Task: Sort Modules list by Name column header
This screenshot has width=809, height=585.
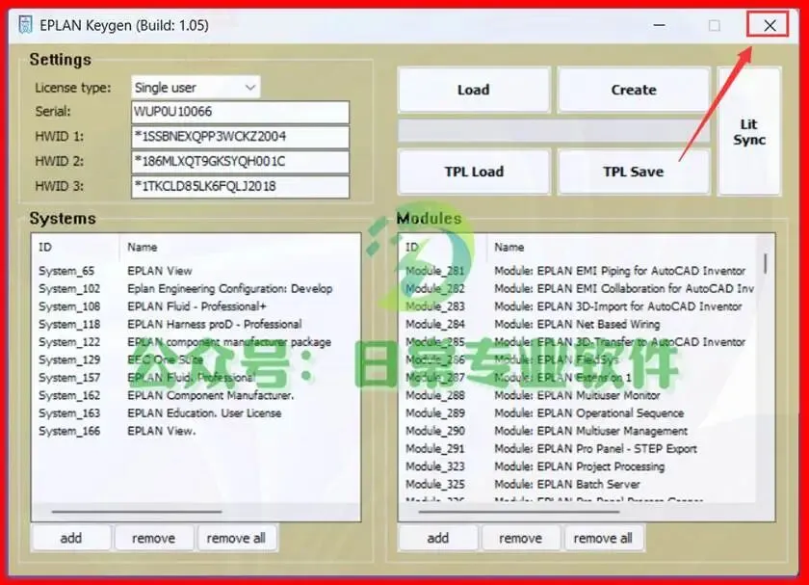Action: 622,247
